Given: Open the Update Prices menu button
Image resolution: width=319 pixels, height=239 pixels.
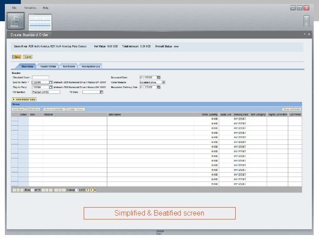Looking at the screenshot, I should [76, 109].
